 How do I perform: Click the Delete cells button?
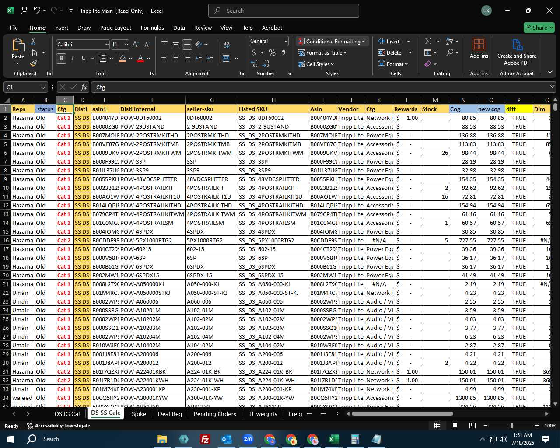390,52
